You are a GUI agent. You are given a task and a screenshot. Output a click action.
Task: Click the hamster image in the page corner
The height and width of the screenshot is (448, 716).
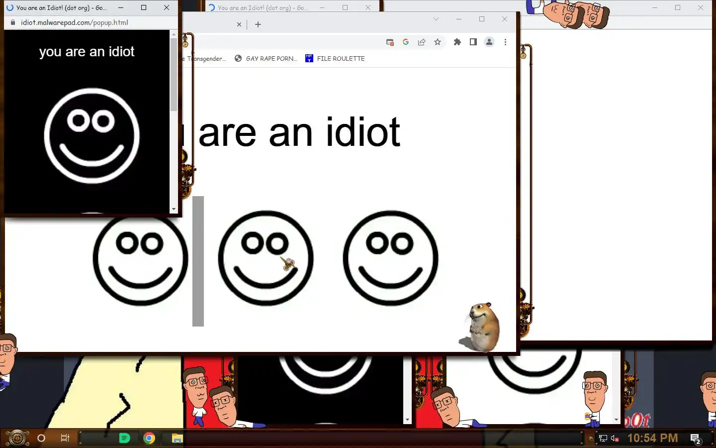click(480, 327)
